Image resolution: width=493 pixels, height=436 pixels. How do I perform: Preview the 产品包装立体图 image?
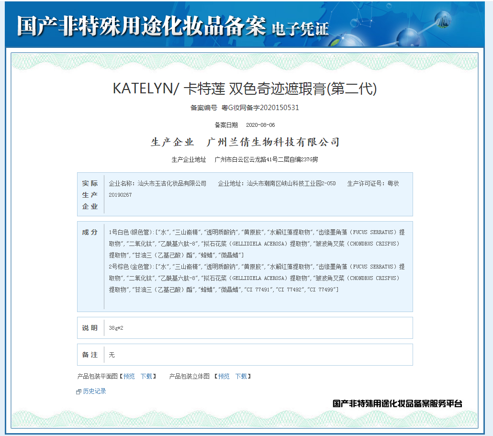click(224, 376)
